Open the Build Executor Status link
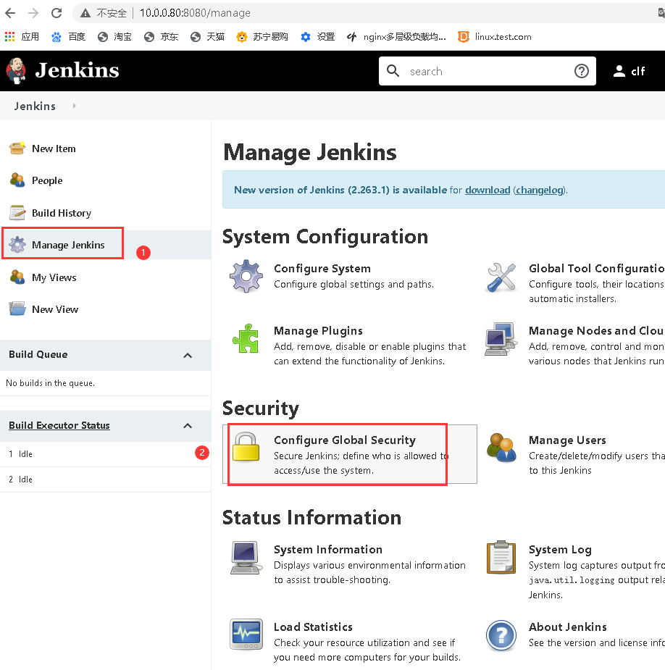This screenshot has height=670, width=665. point(59,425)
